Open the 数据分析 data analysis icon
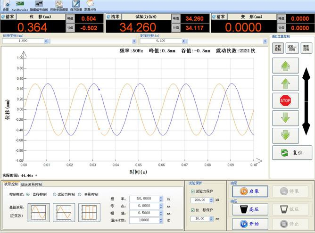 point(90,6)
